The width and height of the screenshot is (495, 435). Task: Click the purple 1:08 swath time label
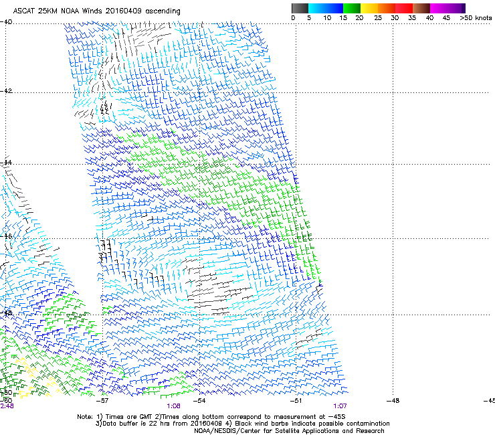(174, 406)
